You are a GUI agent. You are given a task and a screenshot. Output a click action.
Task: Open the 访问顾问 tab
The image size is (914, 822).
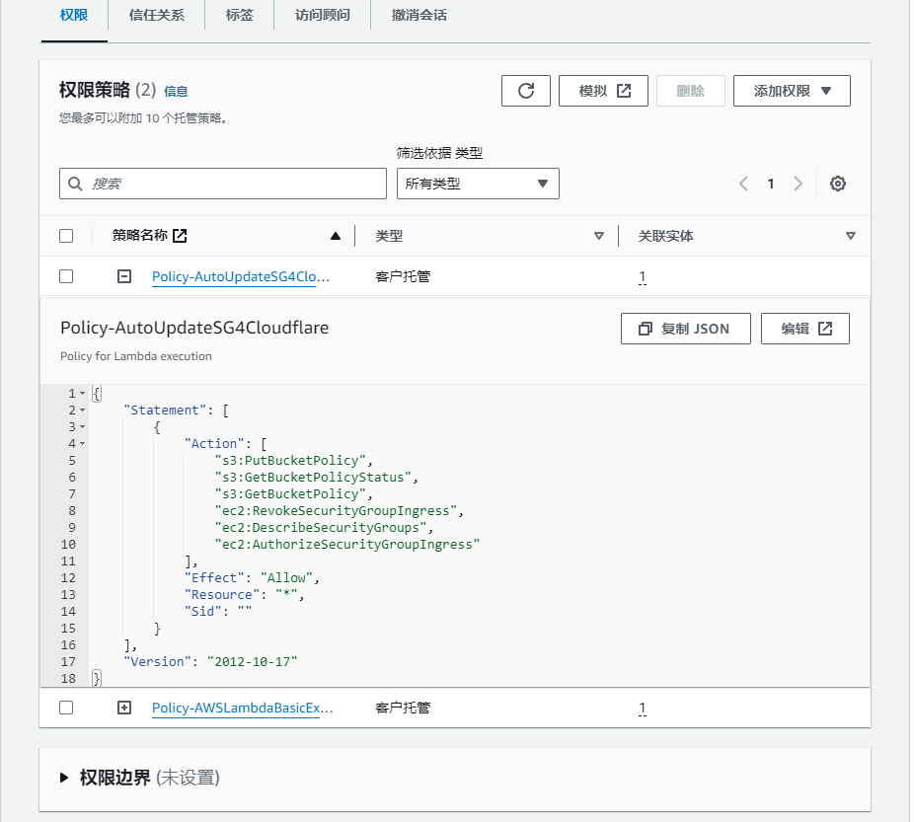click(322, 16)
